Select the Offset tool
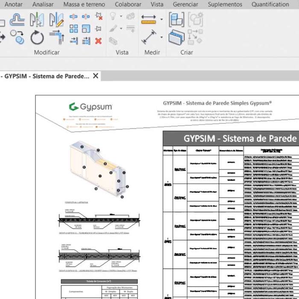Viewport: 299px width, 299px height. point(17,20)
